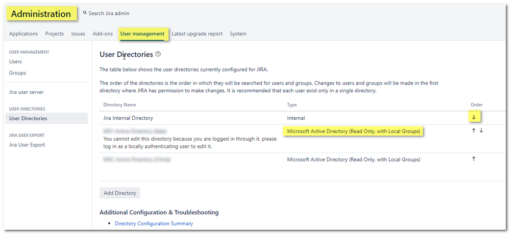Image resolution: width=510 pixels, height=234 pixels.
Task: Open the Directory Configuration Summary link
Action: pos(154,224)
